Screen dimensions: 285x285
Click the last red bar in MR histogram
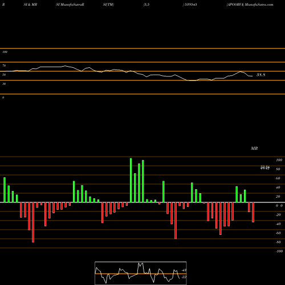pos(253,212)
